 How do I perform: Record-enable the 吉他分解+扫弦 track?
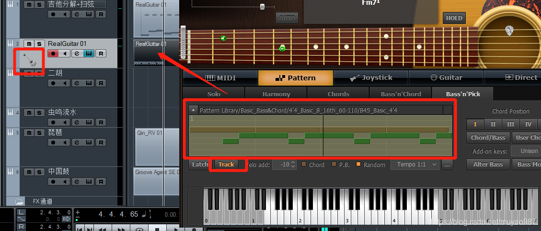point(53,14)
